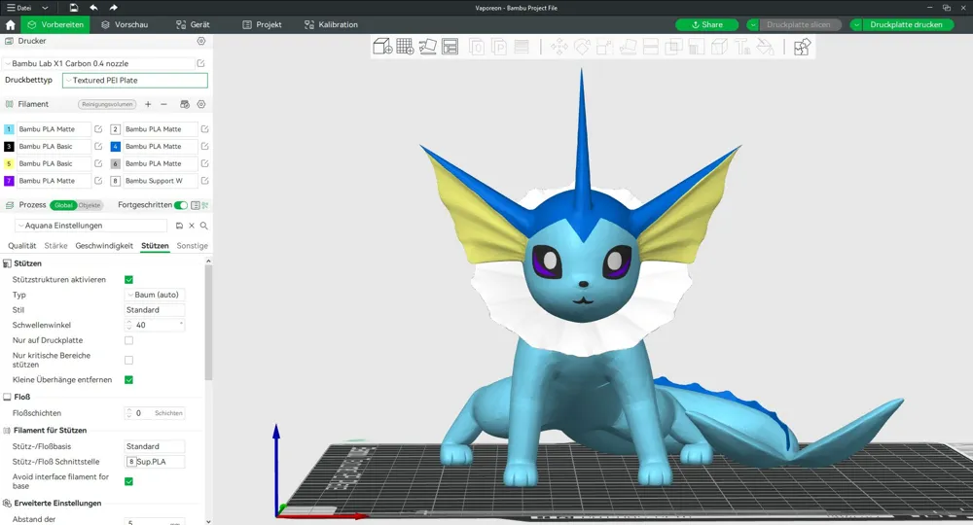Select the Cut tool in the toolbar

(x=650, y=47)
